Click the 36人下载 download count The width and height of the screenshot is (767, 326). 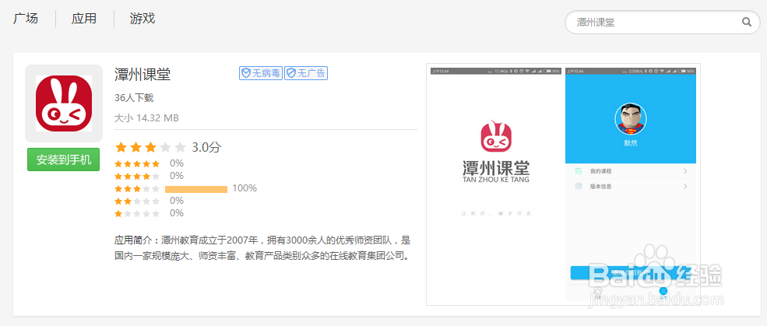pyautogui.click(x=134, y=98)
